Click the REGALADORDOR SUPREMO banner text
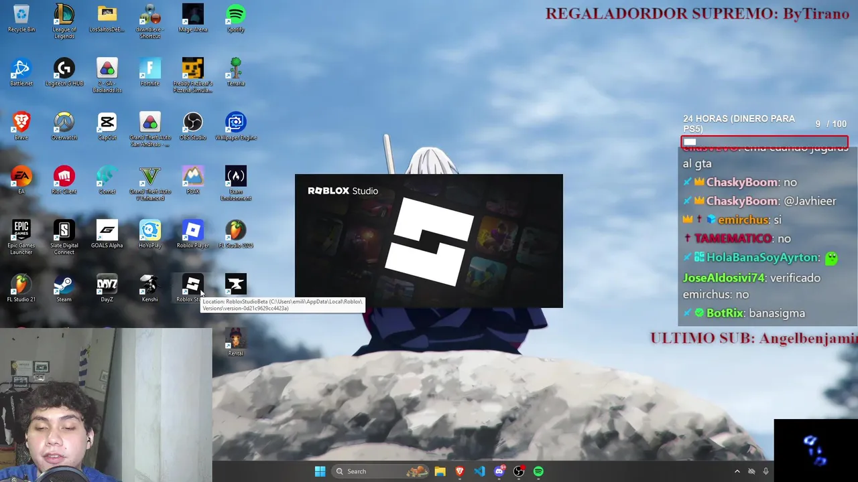The image size is (858, 482). pos(697,13)
